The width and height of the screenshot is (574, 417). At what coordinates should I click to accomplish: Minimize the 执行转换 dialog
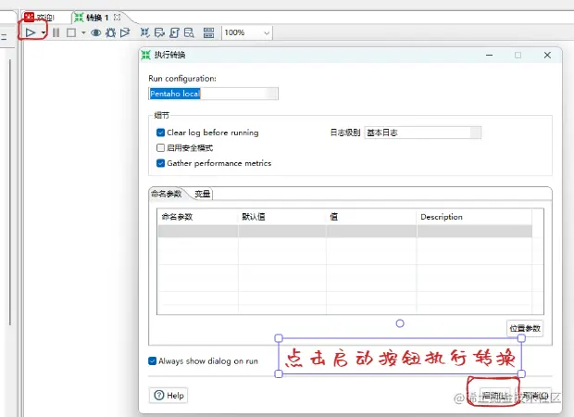click(x=489, y=55)
